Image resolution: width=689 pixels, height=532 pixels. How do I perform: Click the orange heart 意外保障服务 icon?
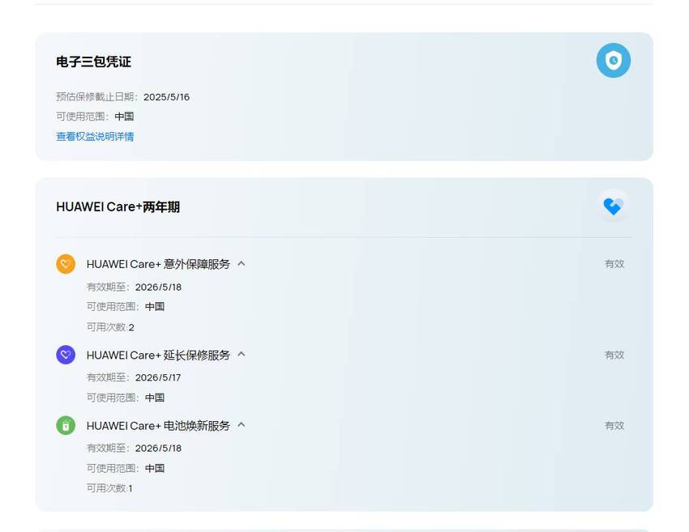(x=66, y=264)
